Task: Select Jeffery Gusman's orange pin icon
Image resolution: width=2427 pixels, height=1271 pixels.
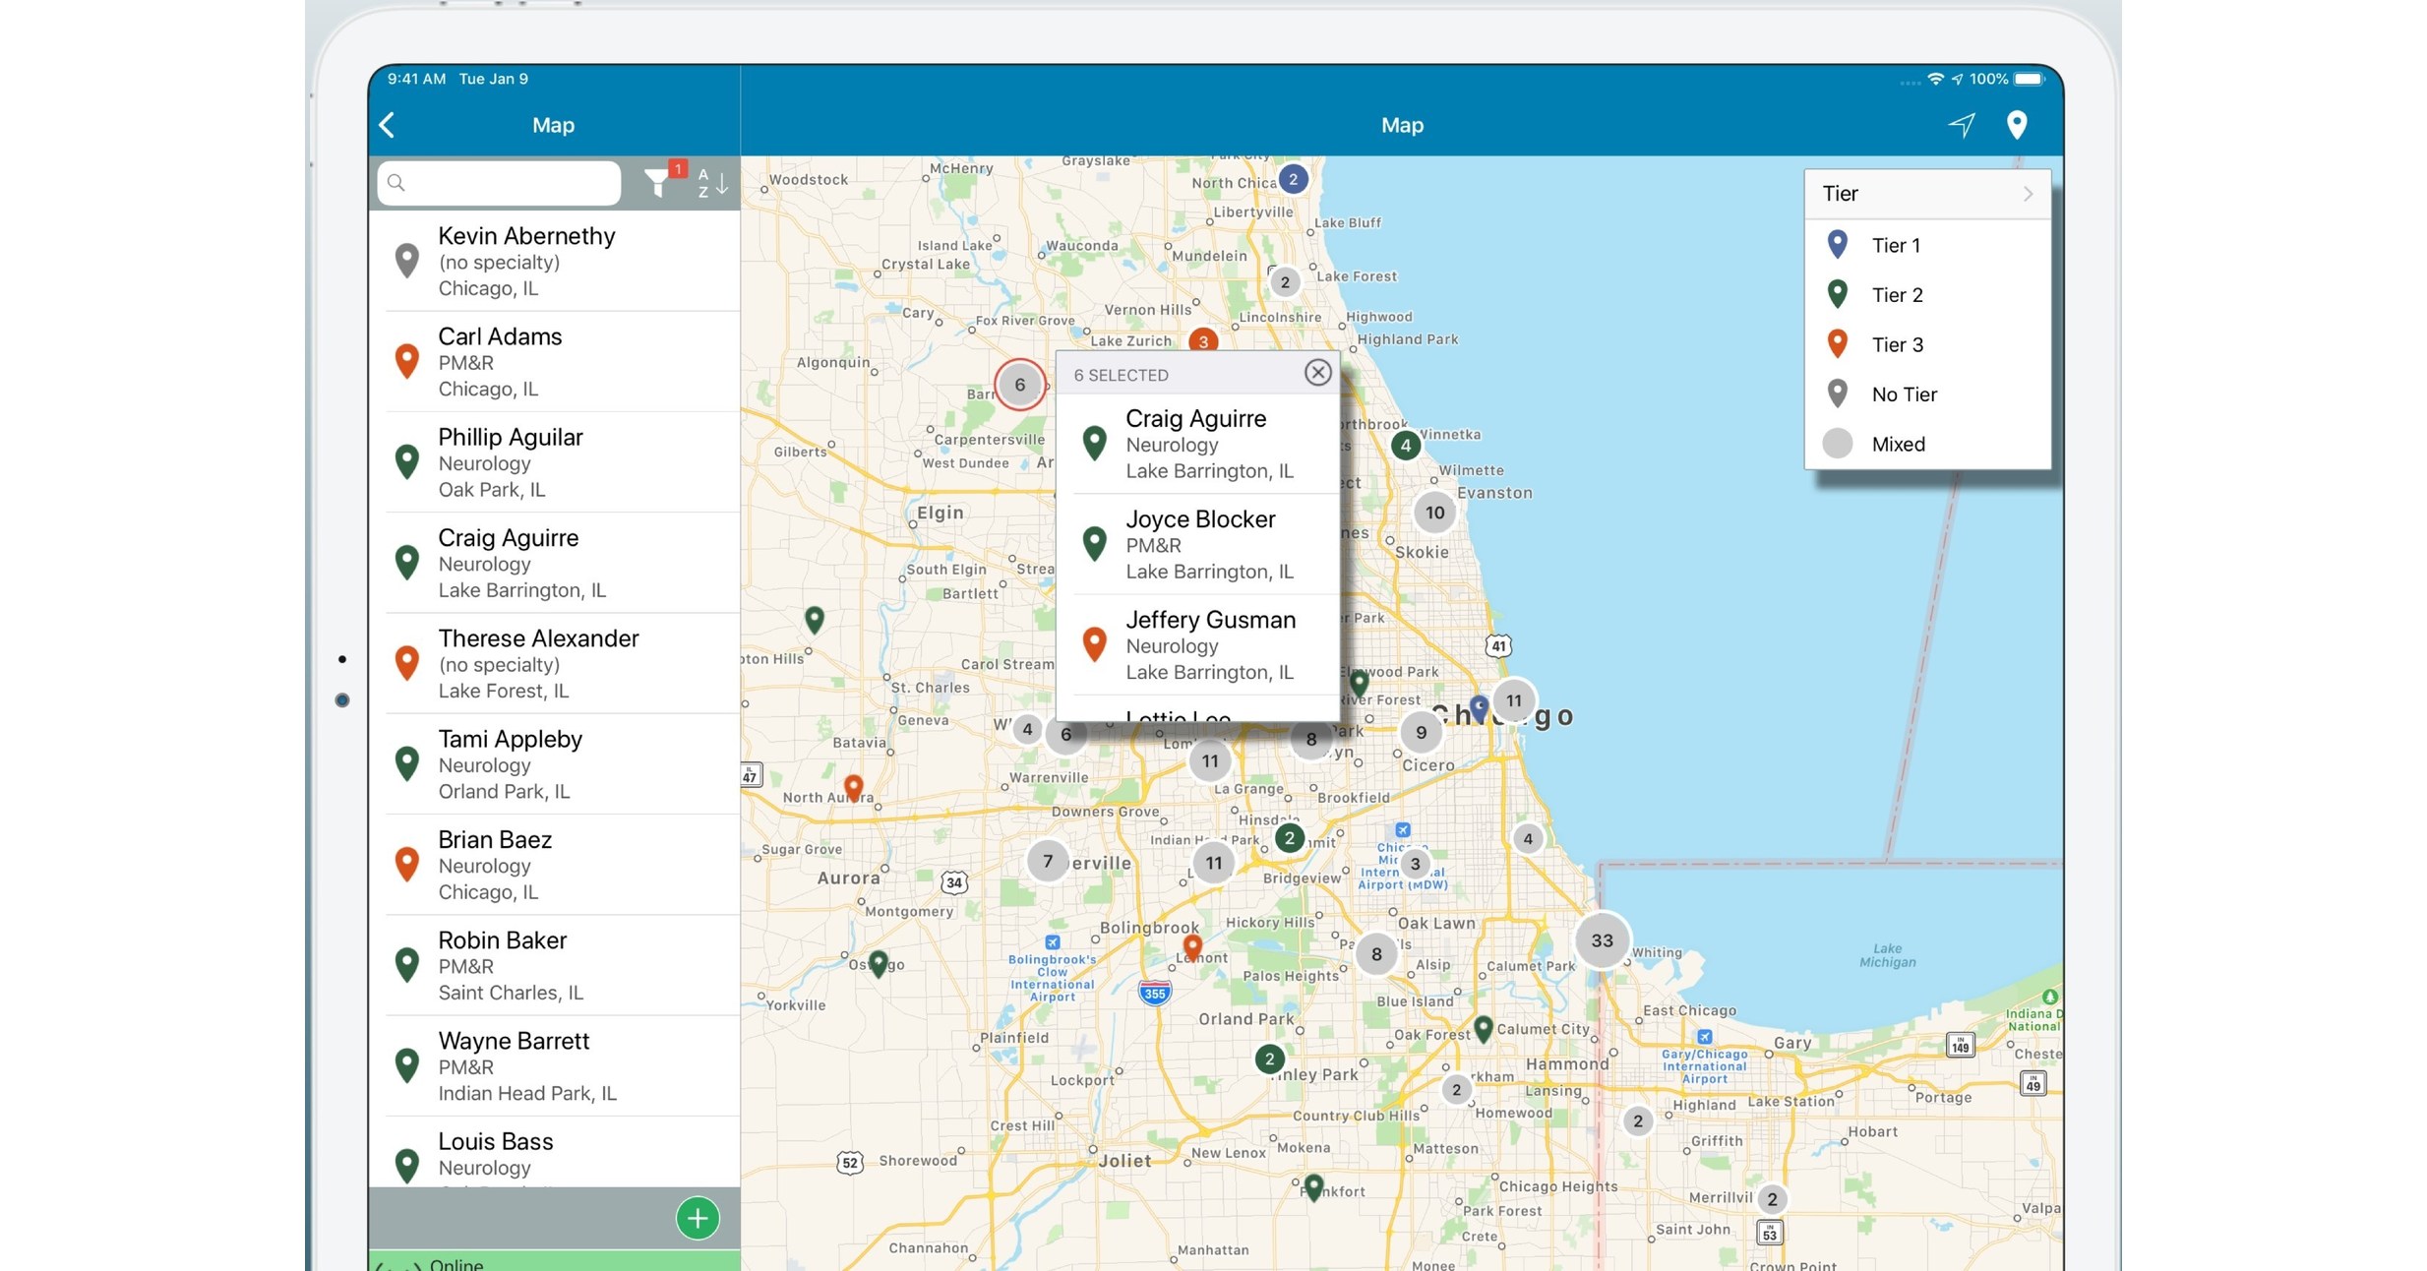Action: point(1095,643)
